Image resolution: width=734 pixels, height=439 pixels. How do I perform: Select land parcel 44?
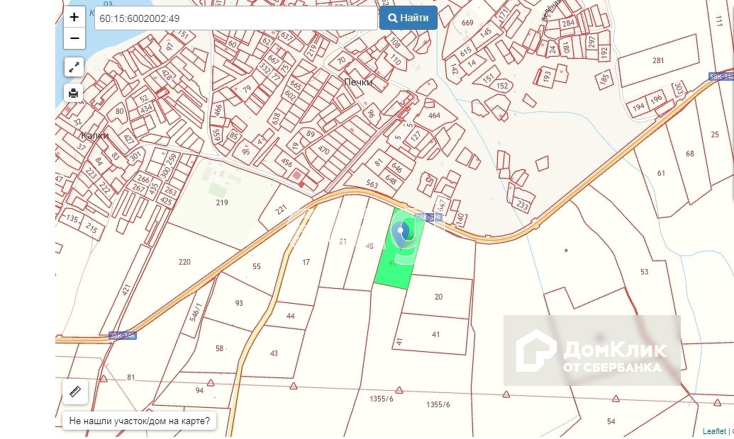[290, 316]
